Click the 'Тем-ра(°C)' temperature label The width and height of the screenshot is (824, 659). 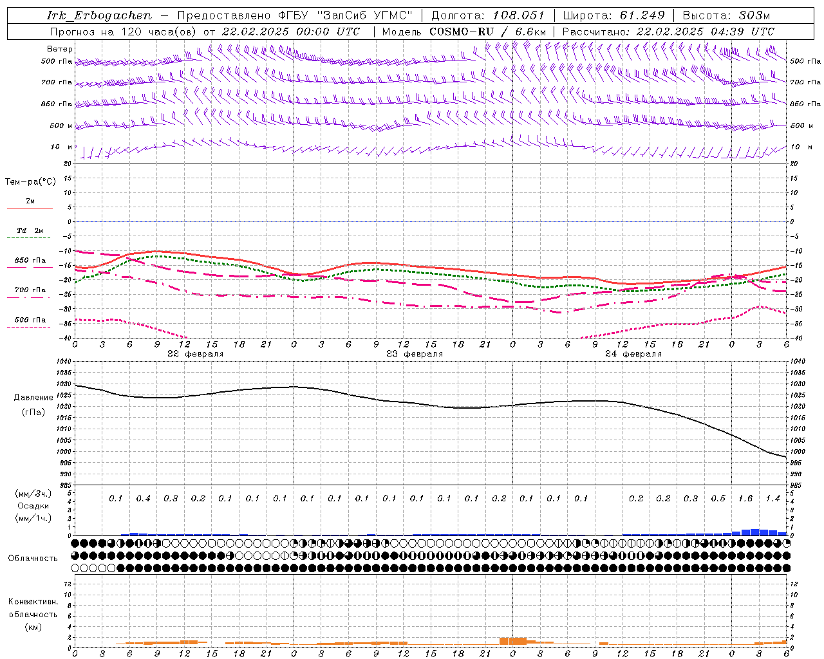[30, 182]
